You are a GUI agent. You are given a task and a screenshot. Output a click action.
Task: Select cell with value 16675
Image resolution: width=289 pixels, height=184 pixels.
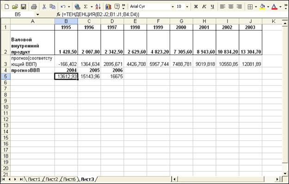[x=112, y=76]
